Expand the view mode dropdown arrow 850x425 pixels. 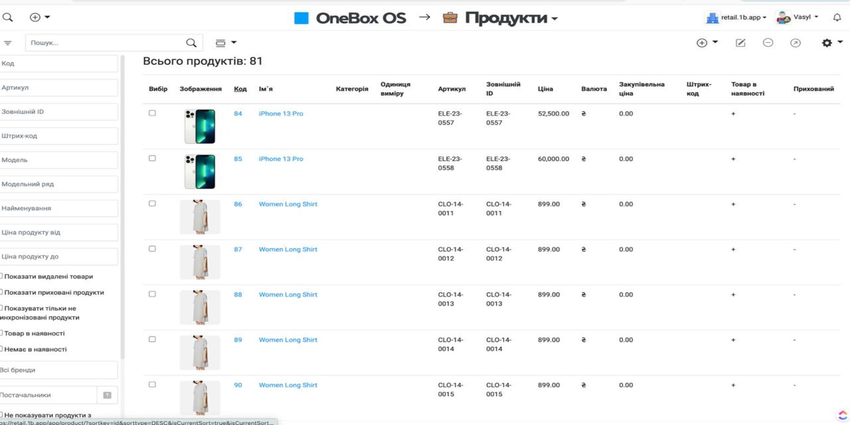(x=234, y=42)
